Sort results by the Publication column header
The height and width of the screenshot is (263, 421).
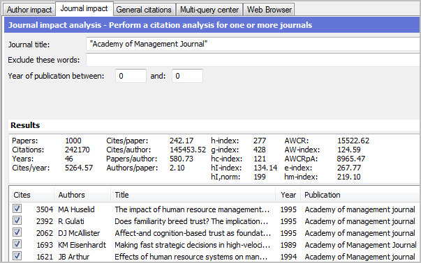pos(360,195)
